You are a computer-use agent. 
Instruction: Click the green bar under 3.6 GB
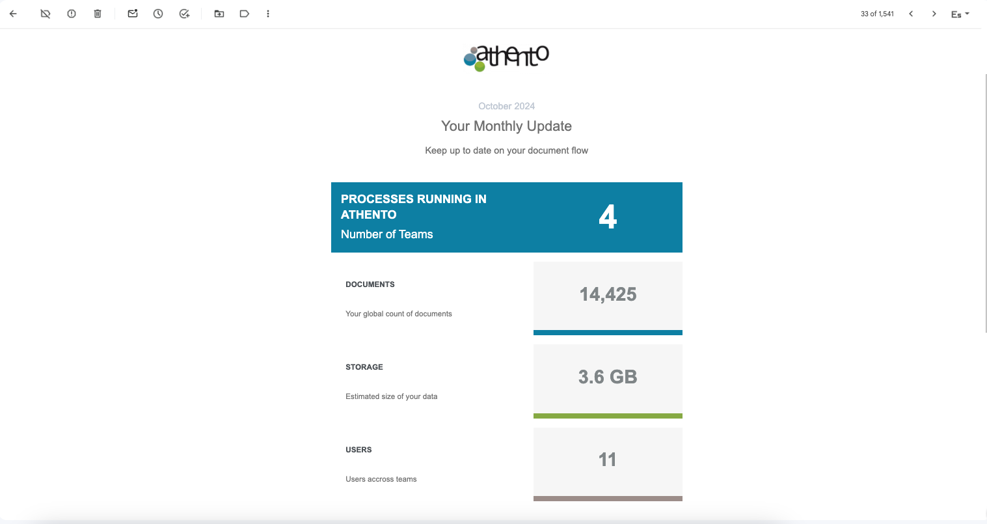[x=608, y=415]
